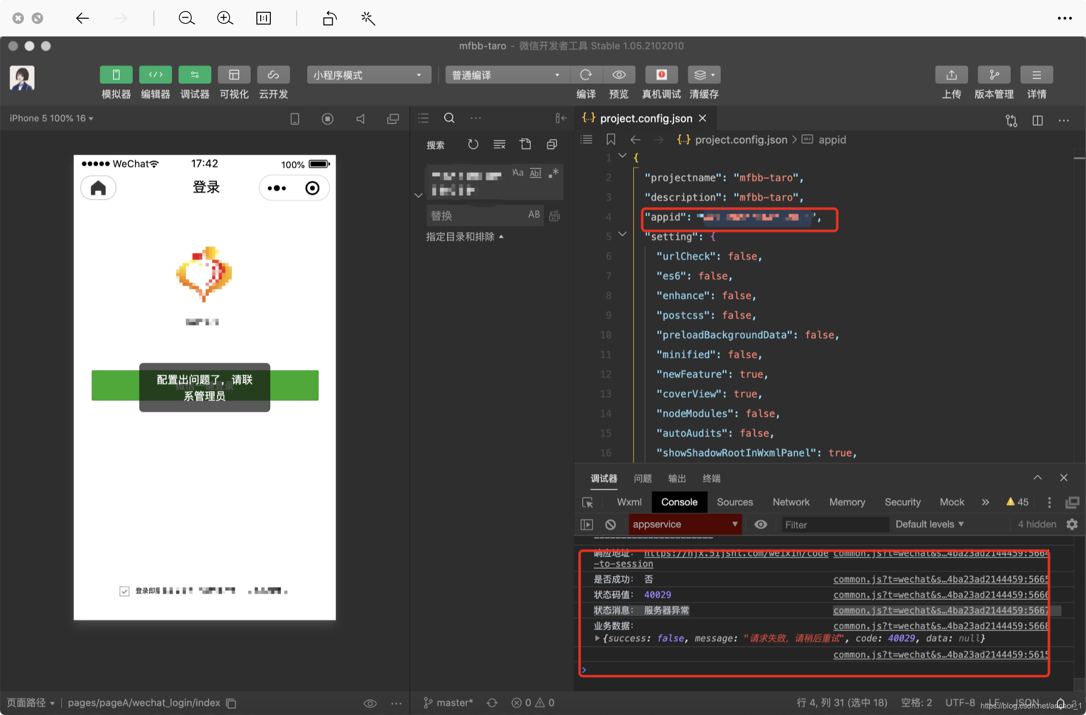Click the 编译 compile refresh icon
The image size is (1086, 715).
(586, 75)
